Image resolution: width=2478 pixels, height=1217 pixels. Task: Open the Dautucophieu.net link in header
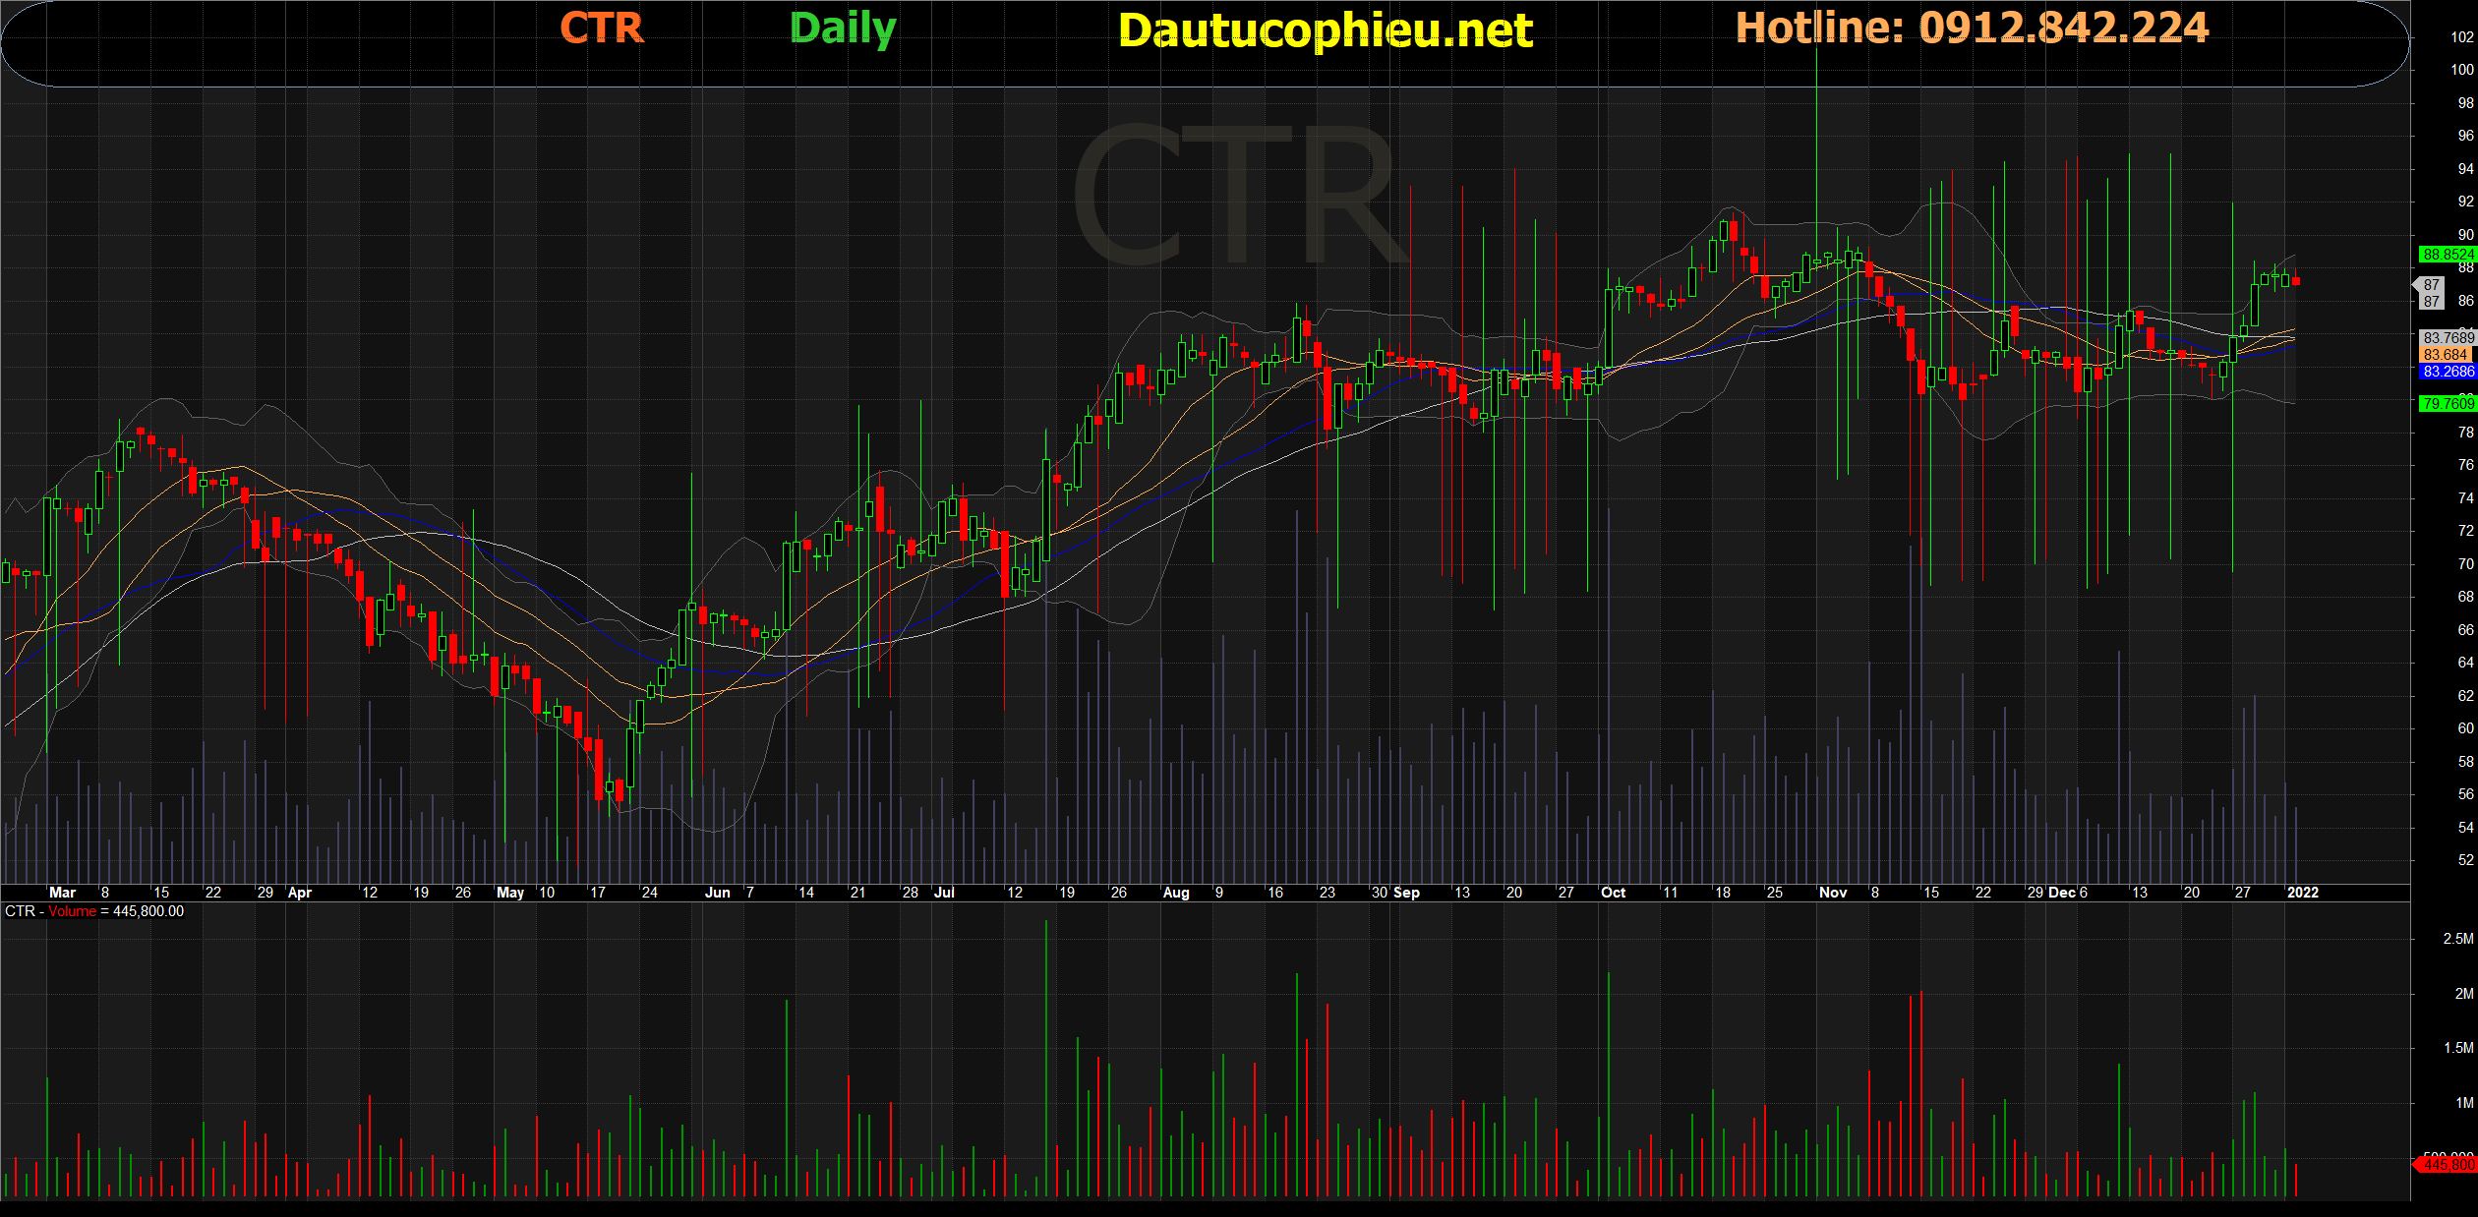(x=1325, y=30)
